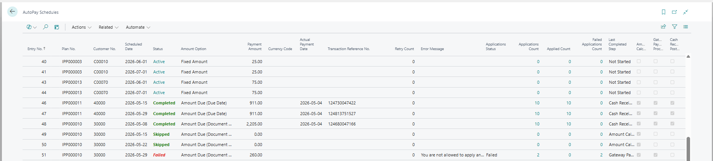Toggle Cash Receipt Posted checkbox in entry 43
The image size is (713, 161).
(x=672, y=82)
